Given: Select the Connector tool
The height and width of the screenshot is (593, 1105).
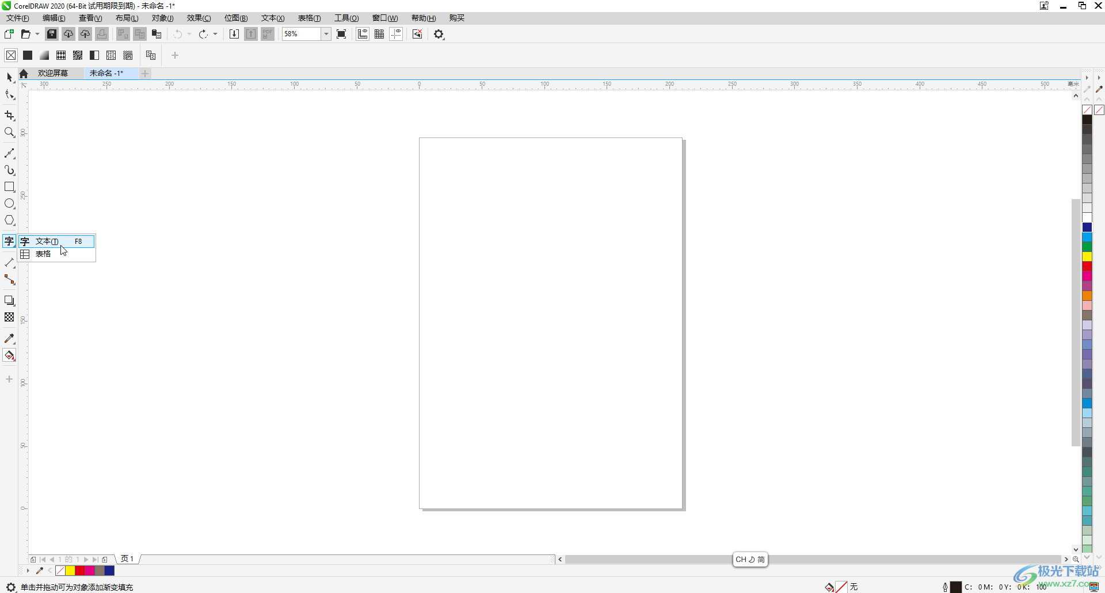Looking at the screenshot, I should (9, 280).
